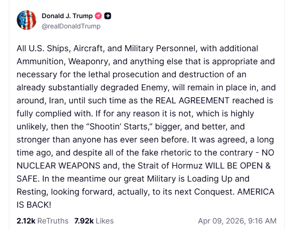View the 2.12k ReTruths list
The image size is (288, 230).
[42, 221]
